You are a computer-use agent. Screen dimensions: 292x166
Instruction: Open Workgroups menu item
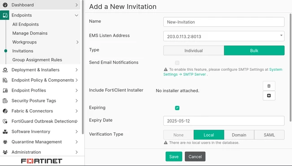point(24,42)
